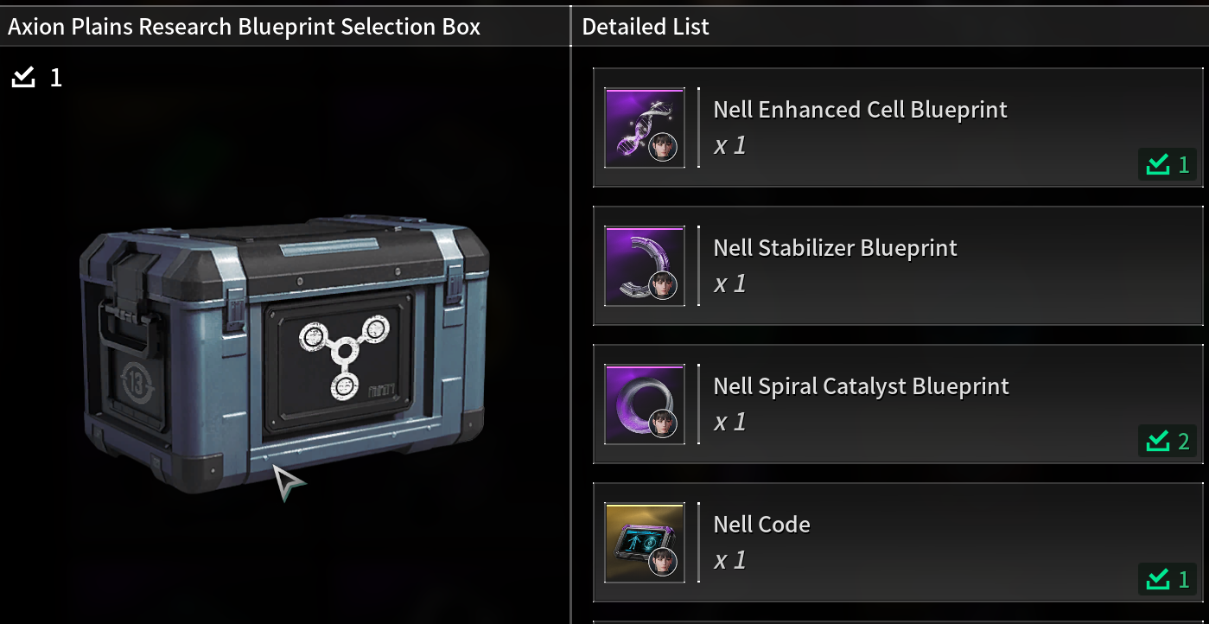Image resolution: width=1209 pixels, height=624 pixels.
Task: Click the Nell Spiral Catalyst Blueprint ring icon
Action: point(645,404)
